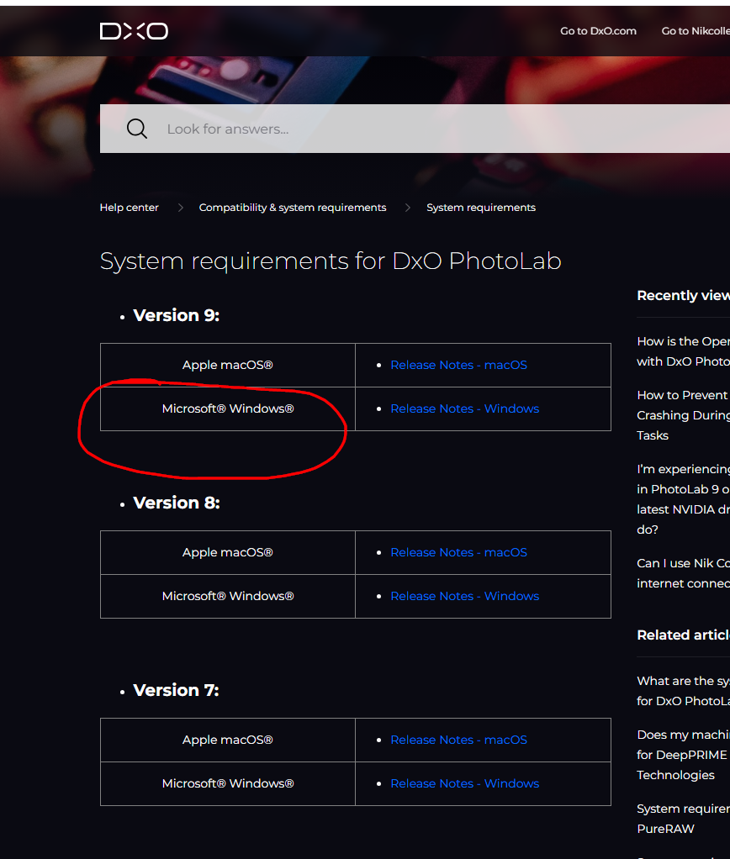This screenshot has width=730, height=859.
Task: Open the 'Go to DxO.com' header link
Action: tap(598, 31)
